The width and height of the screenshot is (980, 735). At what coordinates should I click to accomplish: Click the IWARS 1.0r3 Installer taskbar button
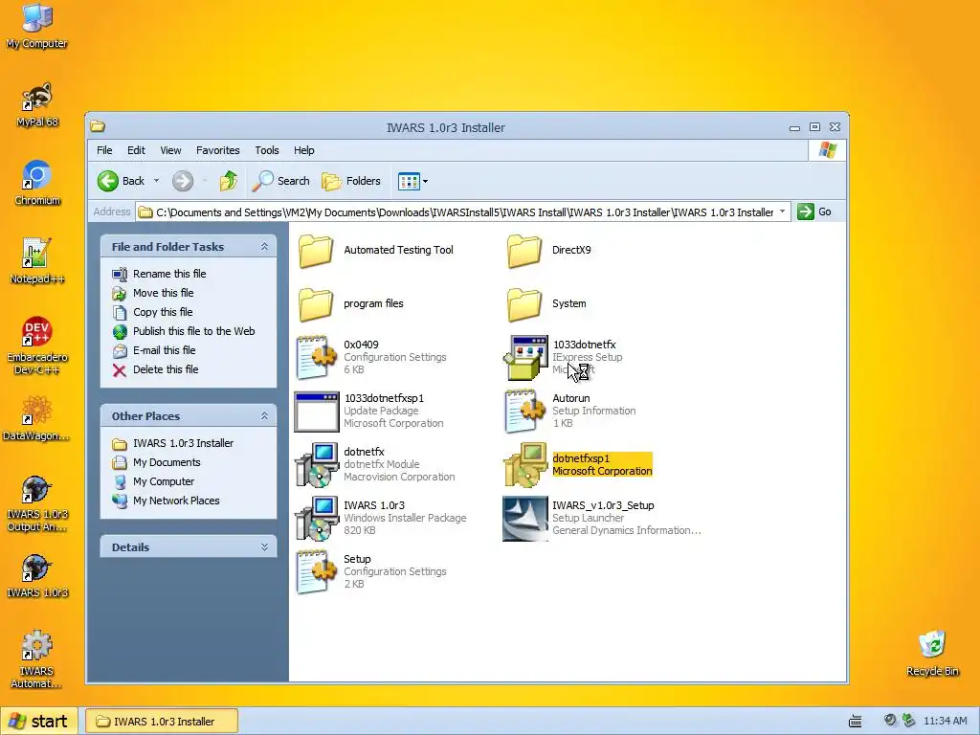tap(161, 722)
